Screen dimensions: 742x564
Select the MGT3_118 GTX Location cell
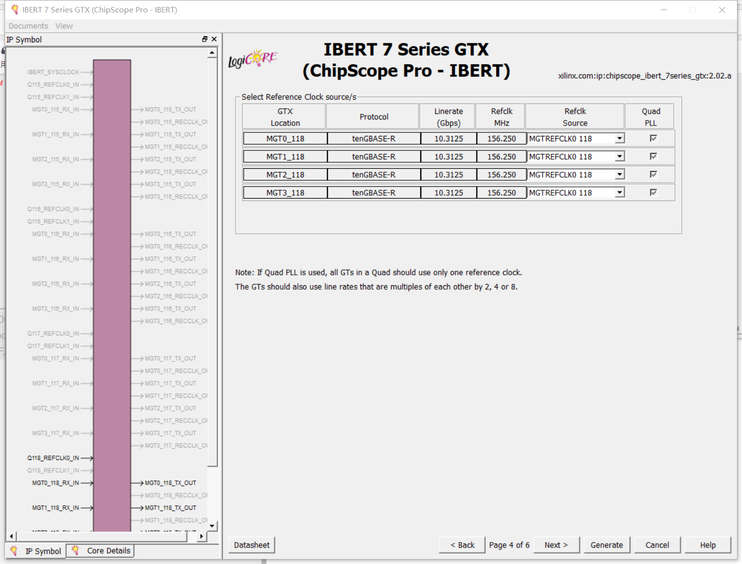tap(285, 193)
